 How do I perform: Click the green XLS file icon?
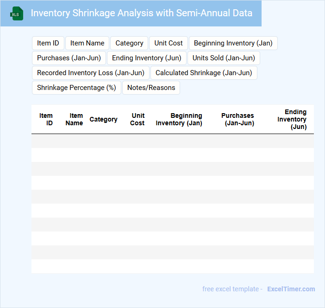[17, 13]
